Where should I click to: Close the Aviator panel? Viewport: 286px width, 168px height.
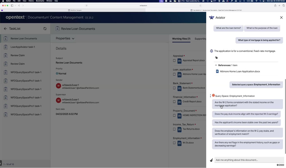pos(281,18)
